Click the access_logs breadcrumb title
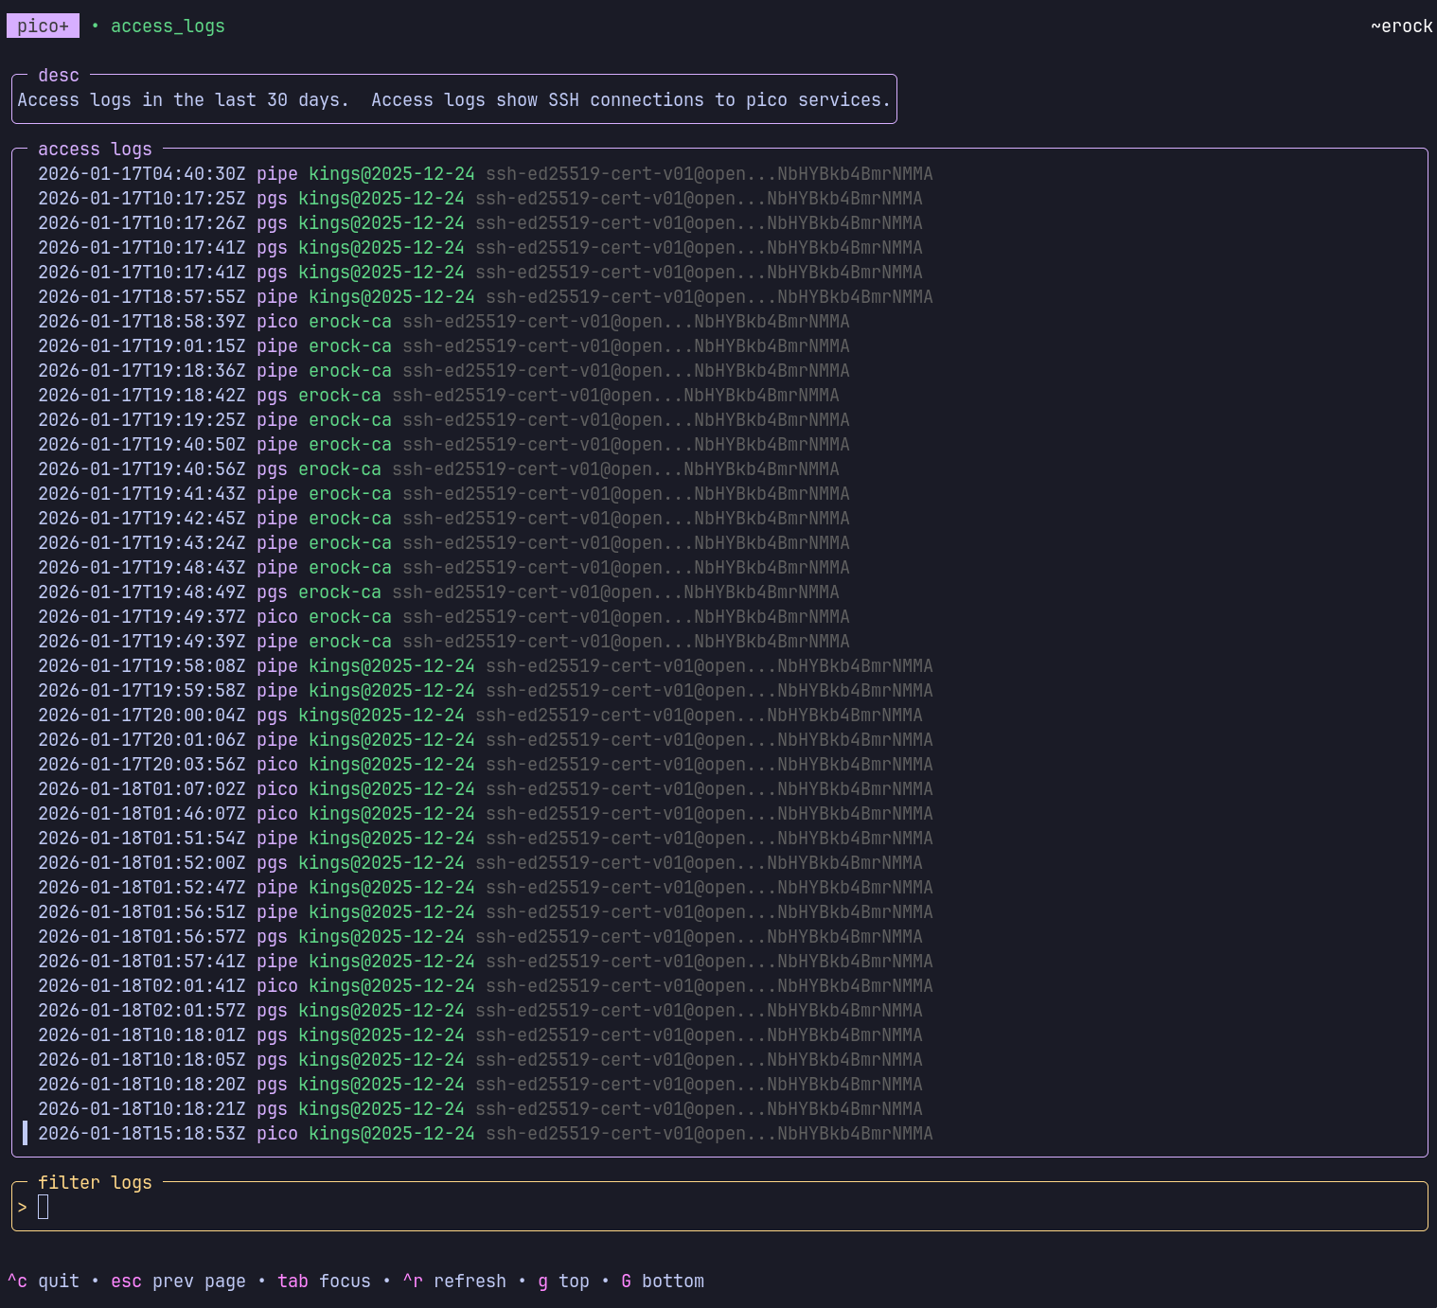 click(x=168, y=27)
